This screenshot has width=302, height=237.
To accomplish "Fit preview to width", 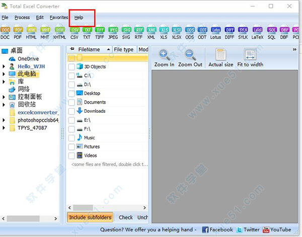I will pyautogui.click(x=250, y=58).
